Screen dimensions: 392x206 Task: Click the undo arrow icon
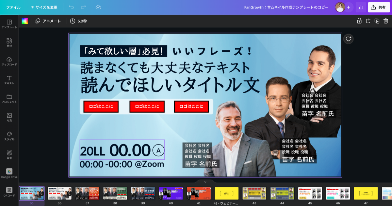coord(72,7)
